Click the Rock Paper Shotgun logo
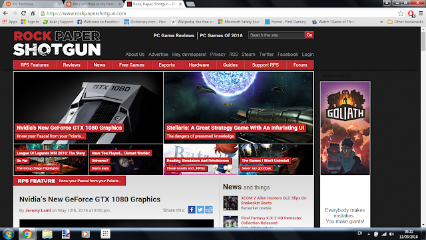The image size is (426, 240). click(57, 43)
